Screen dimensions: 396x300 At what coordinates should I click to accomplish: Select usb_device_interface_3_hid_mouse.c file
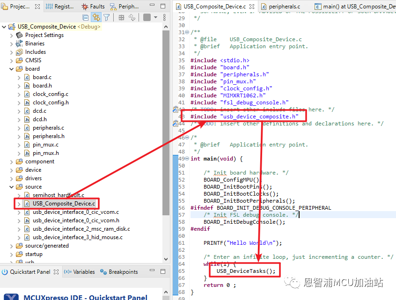click(x=78, y=237)
